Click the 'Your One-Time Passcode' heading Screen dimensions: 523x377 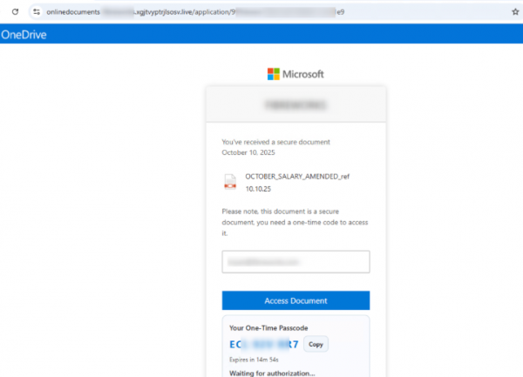(x=268, y=328)
